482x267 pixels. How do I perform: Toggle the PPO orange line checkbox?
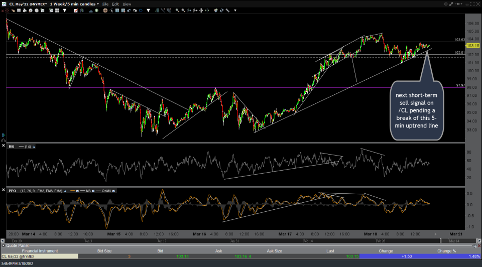[x=77, y=191]
